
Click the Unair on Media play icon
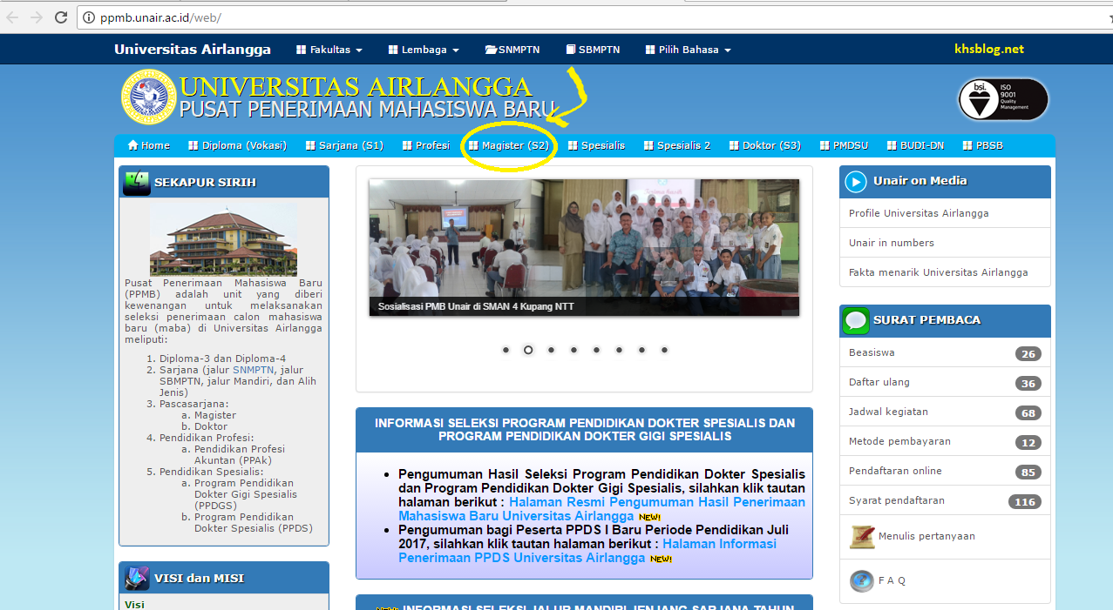(x=856, y=181)
